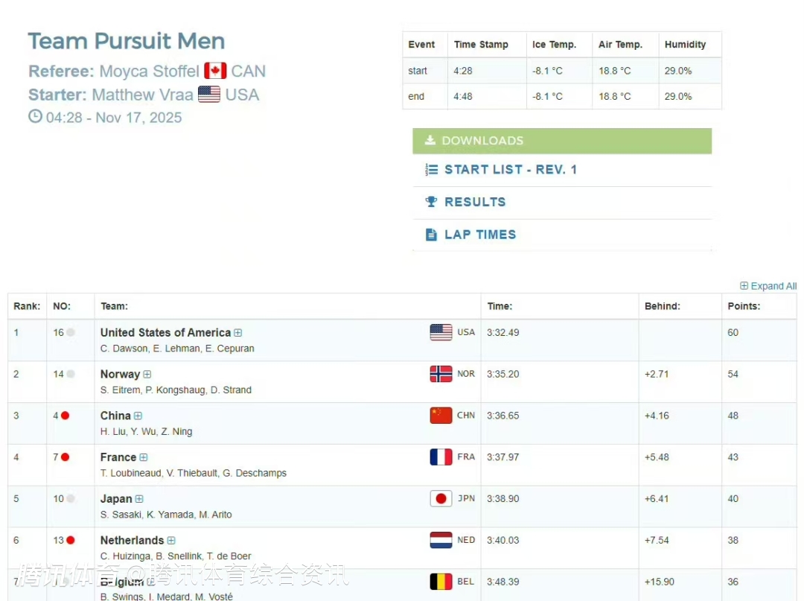Expand United States of America details

238,333
